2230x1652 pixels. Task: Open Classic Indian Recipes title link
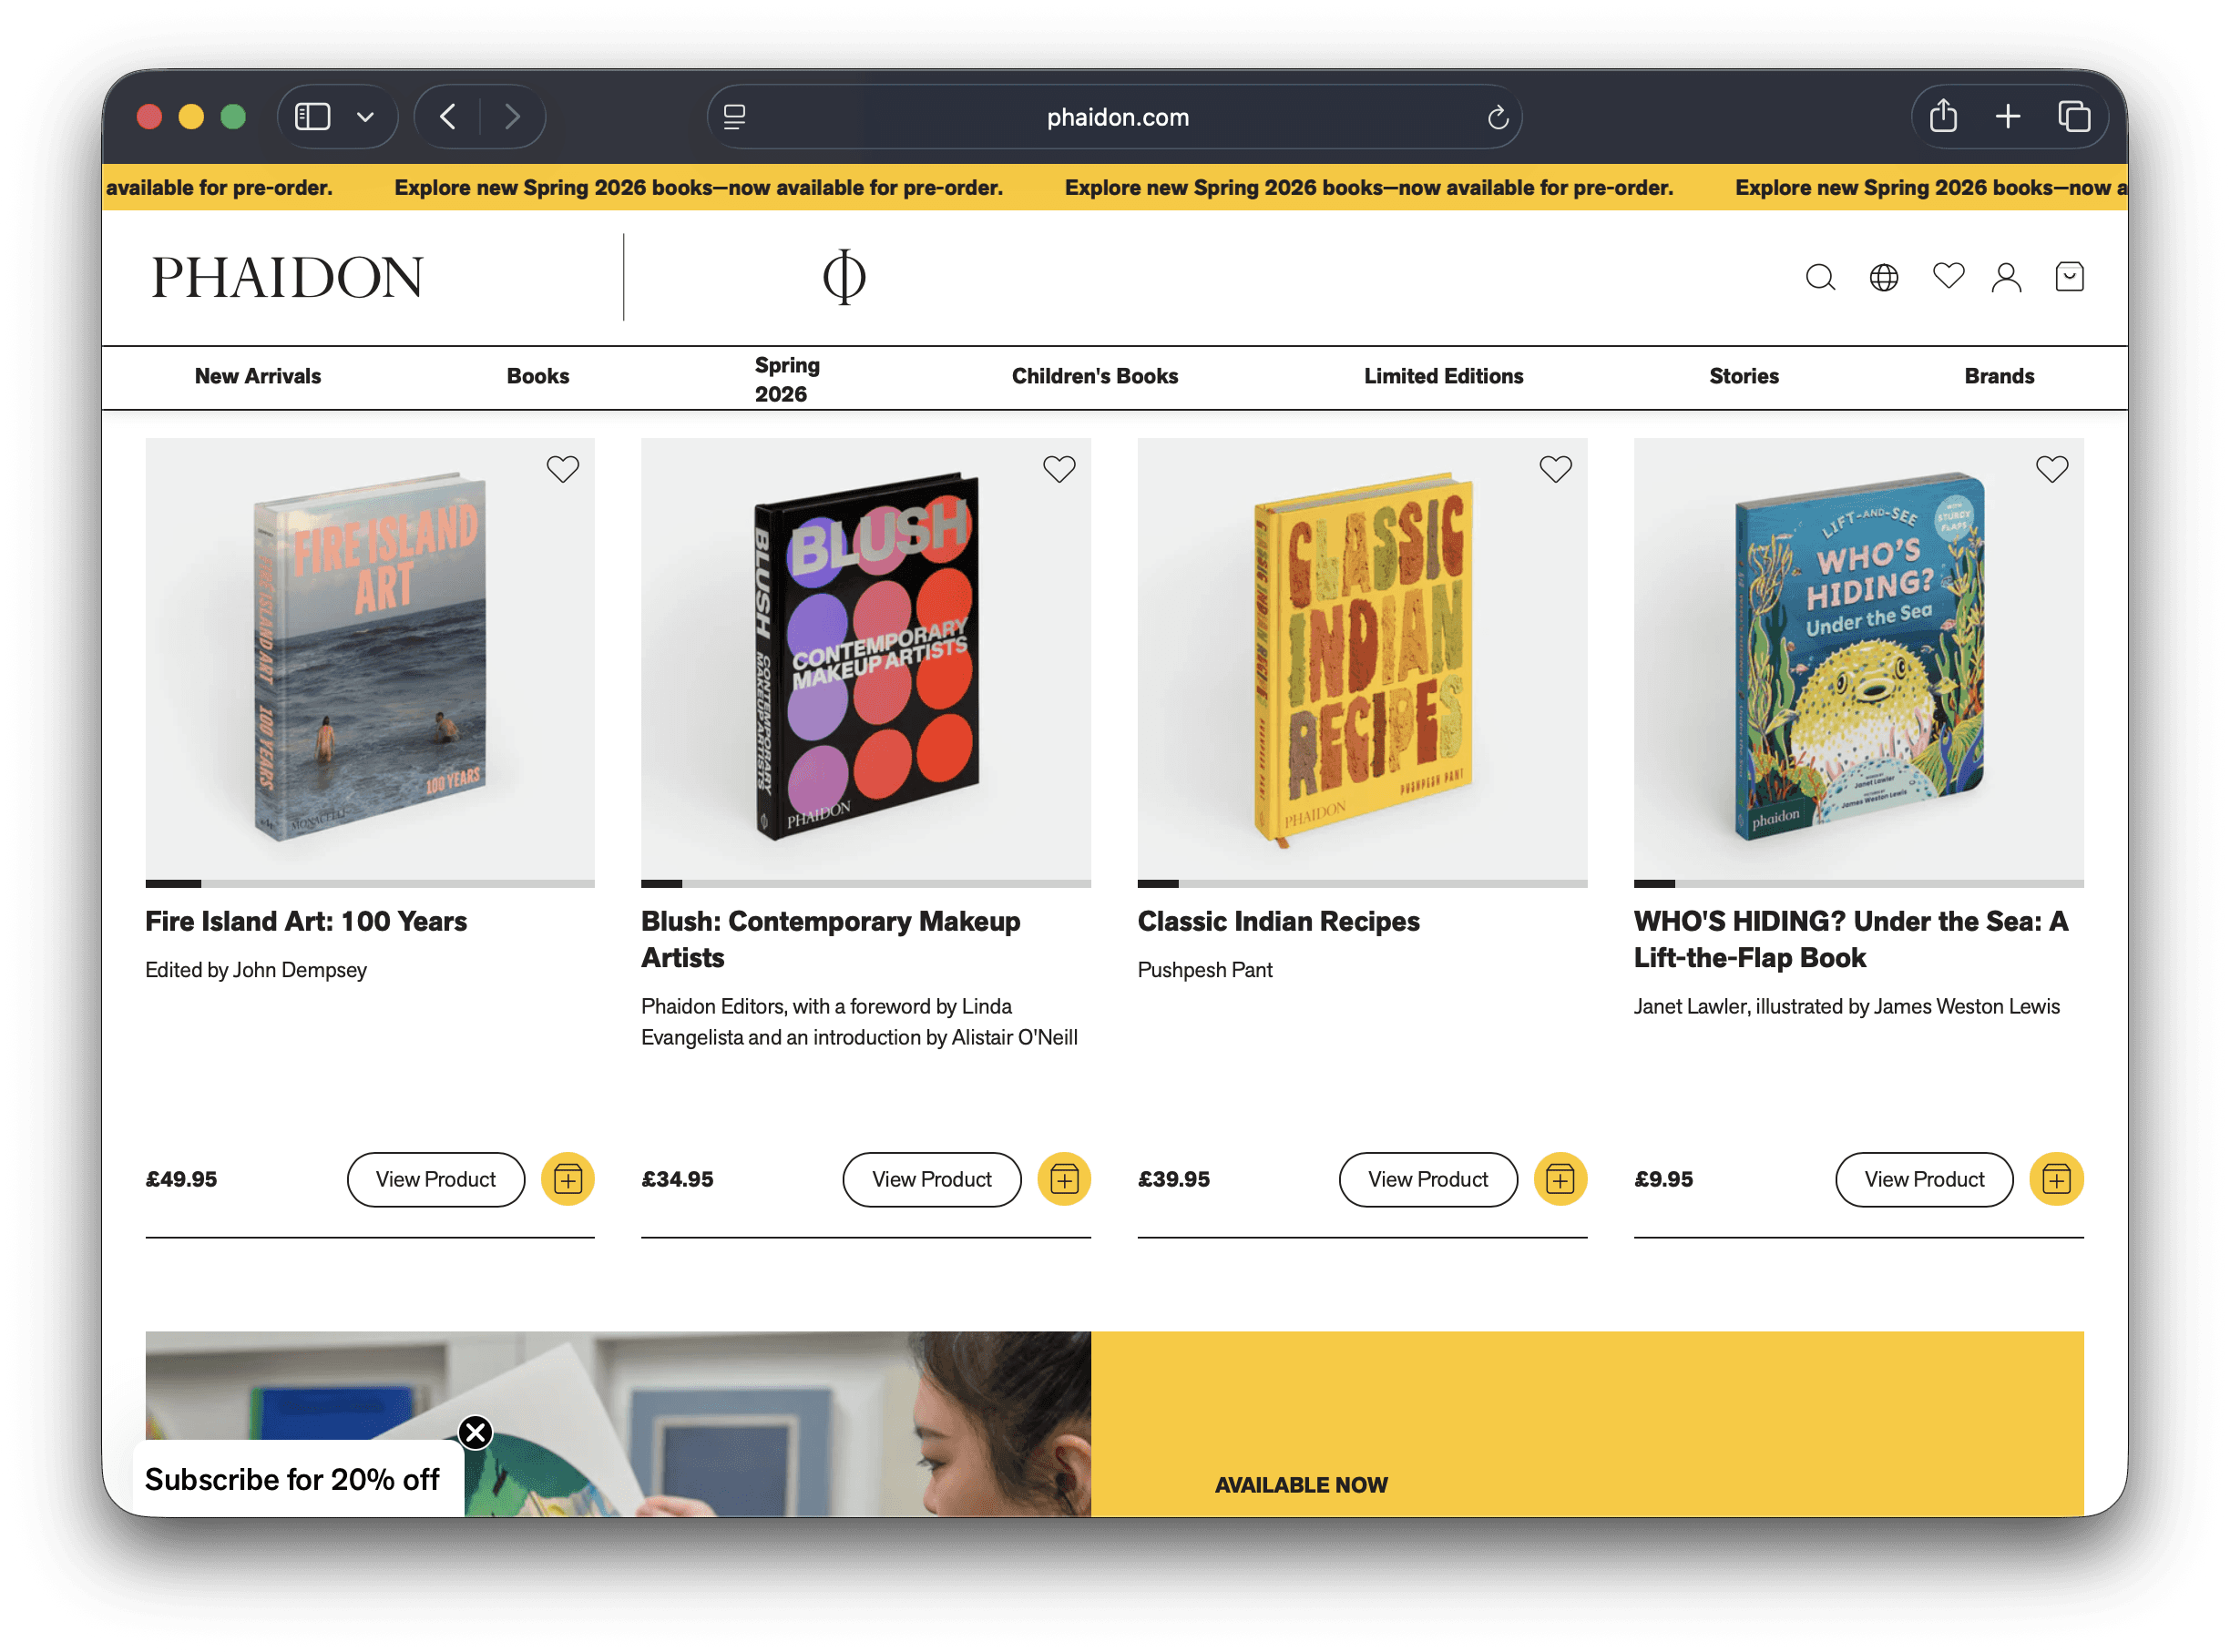click(1277, 921)
